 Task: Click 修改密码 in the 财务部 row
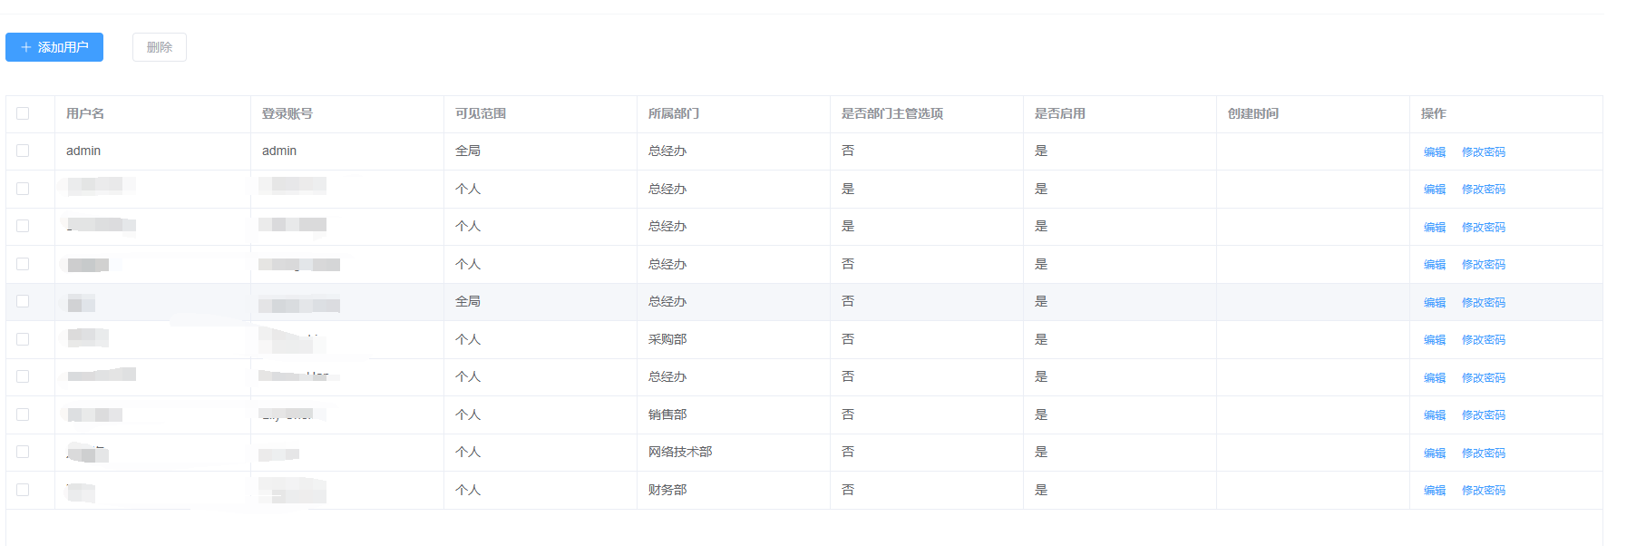coord(1484,491)
